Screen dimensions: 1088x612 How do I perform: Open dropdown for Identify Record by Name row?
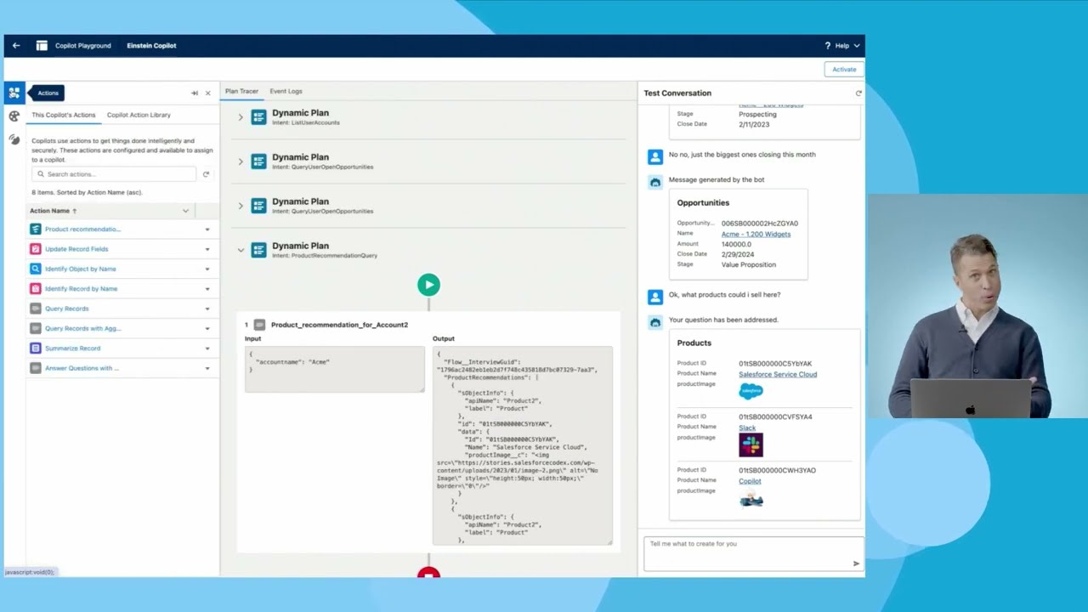click(x=207, y=289)
